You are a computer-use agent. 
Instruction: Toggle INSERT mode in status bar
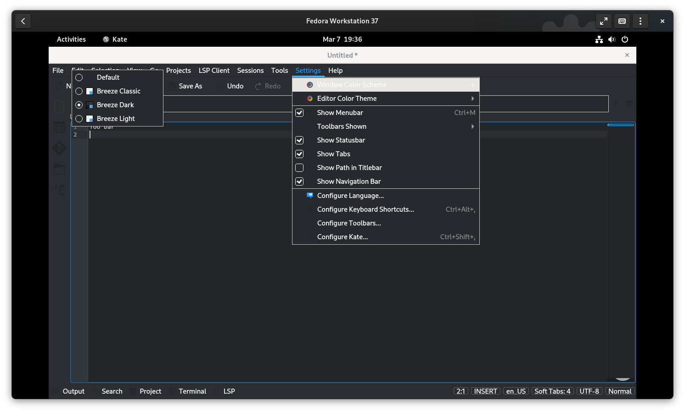[485, 391]
